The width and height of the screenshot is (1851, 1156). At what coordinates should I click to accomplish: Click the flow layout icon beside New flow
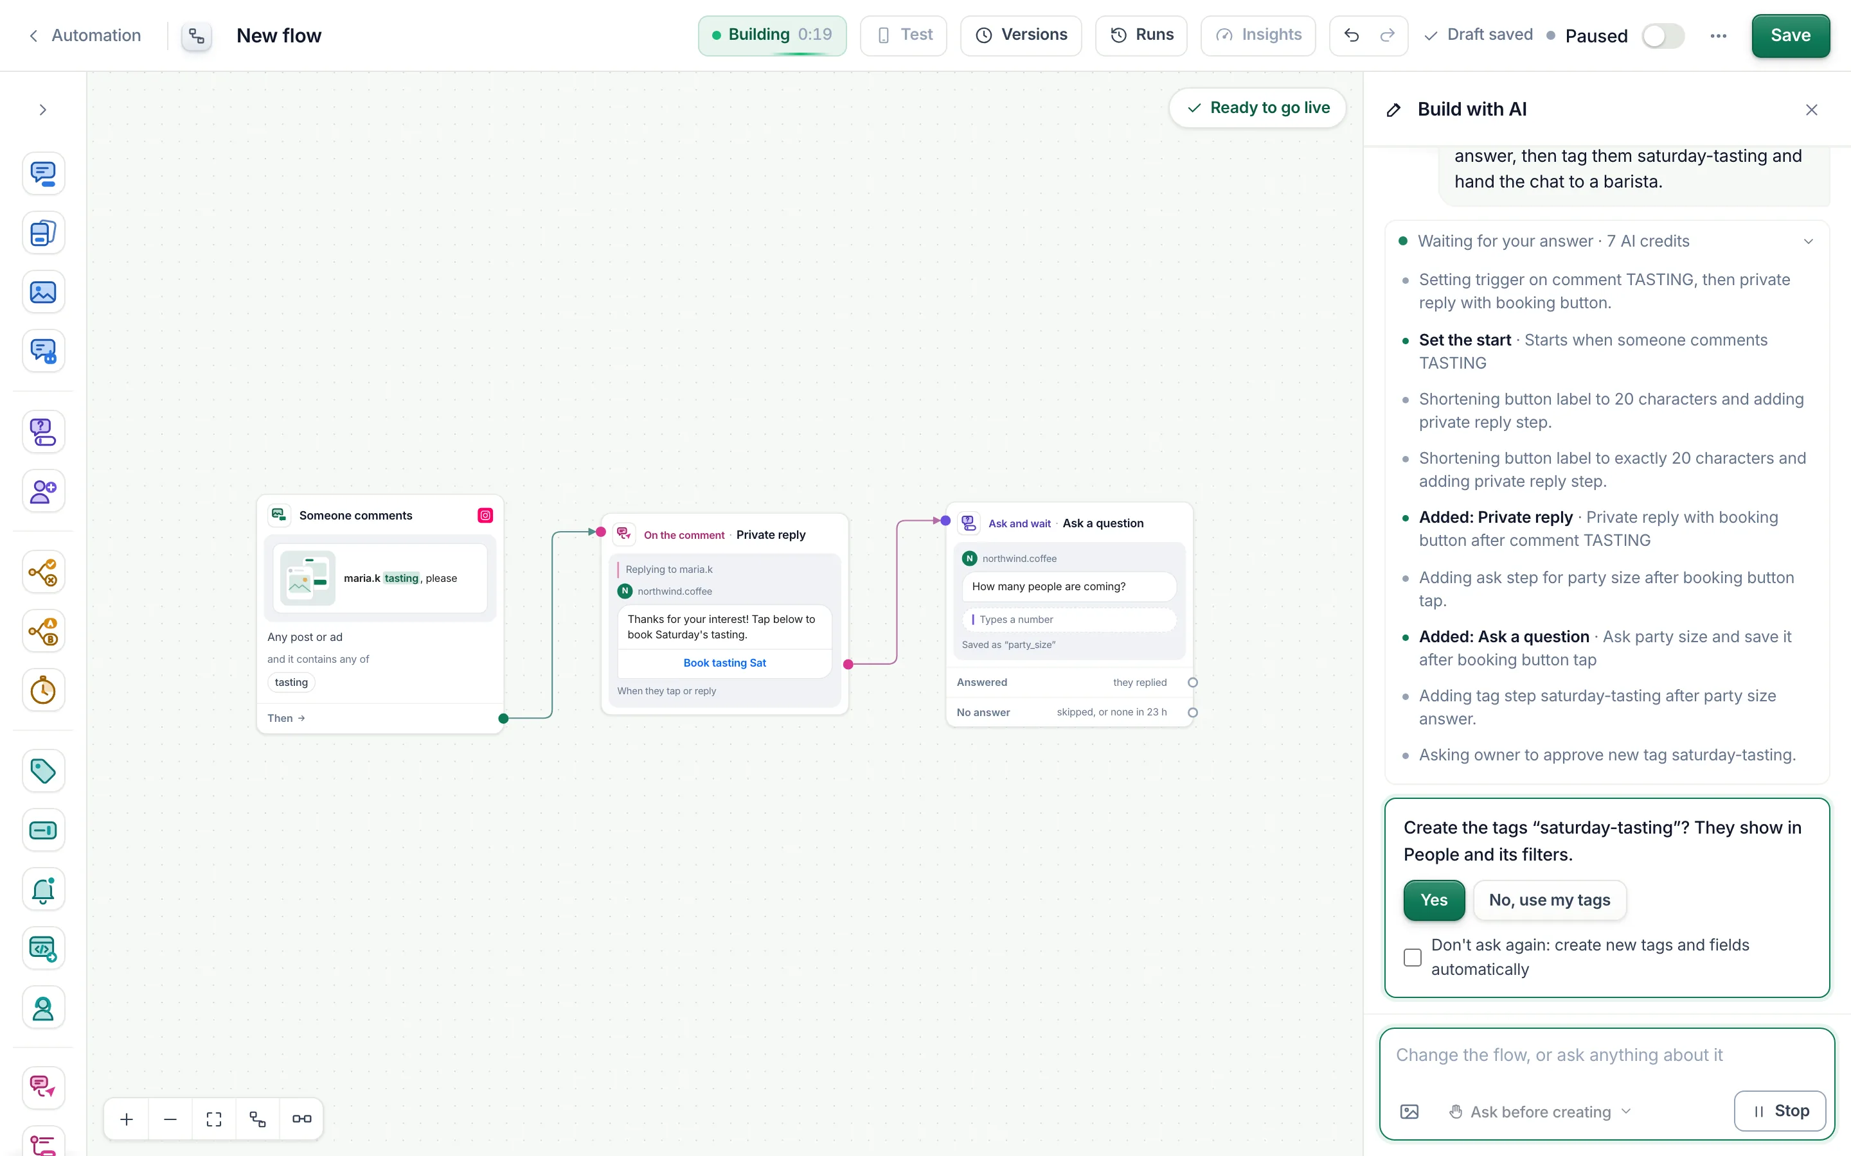point(197,36)
